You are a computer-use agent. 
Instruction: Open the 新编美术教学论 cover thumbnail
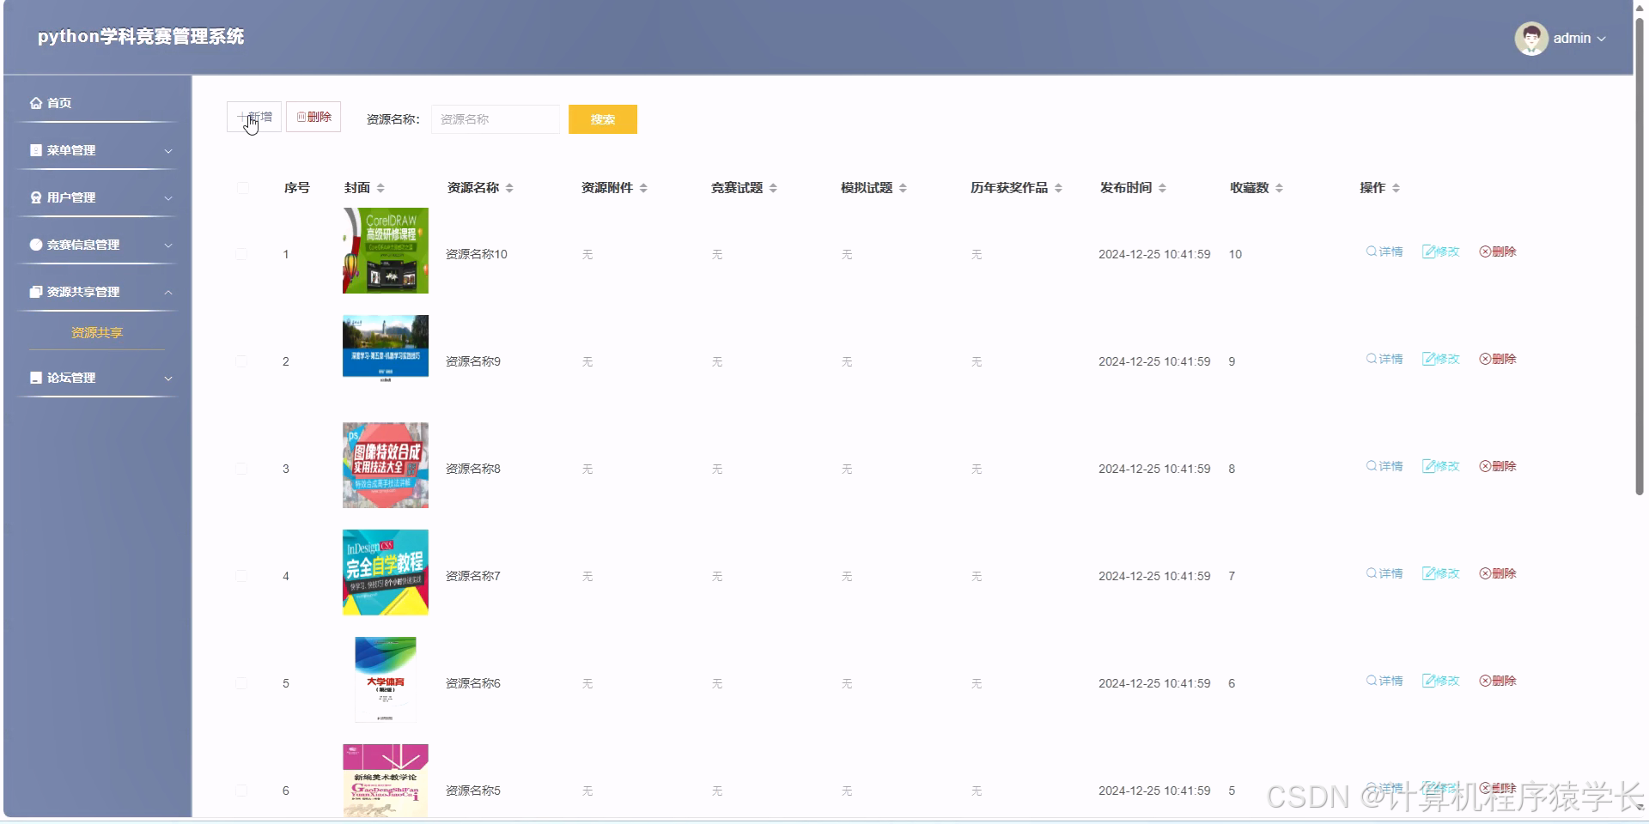coord(386,780)
